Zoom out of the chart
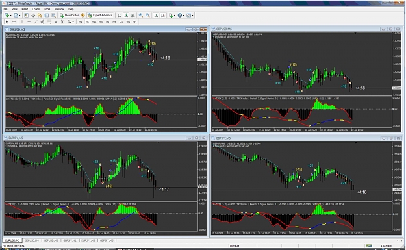Image resolution: width=406 pixels, height=250 pixels. [147, 16]
